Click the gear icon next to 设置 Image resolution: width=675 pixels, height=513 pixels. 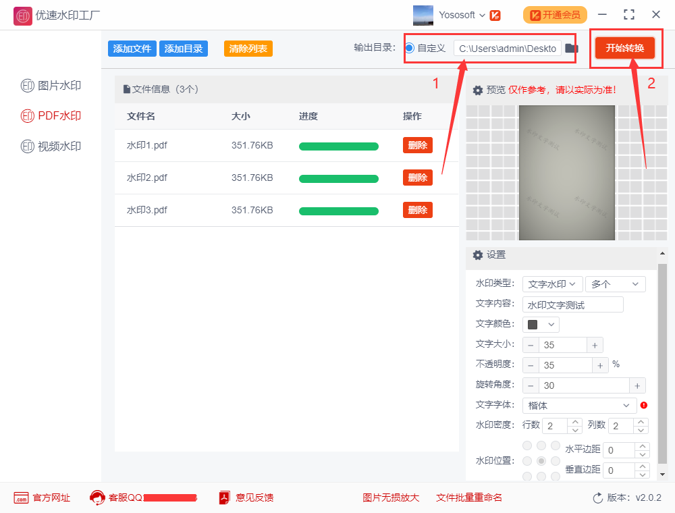(x=477, y=254)
